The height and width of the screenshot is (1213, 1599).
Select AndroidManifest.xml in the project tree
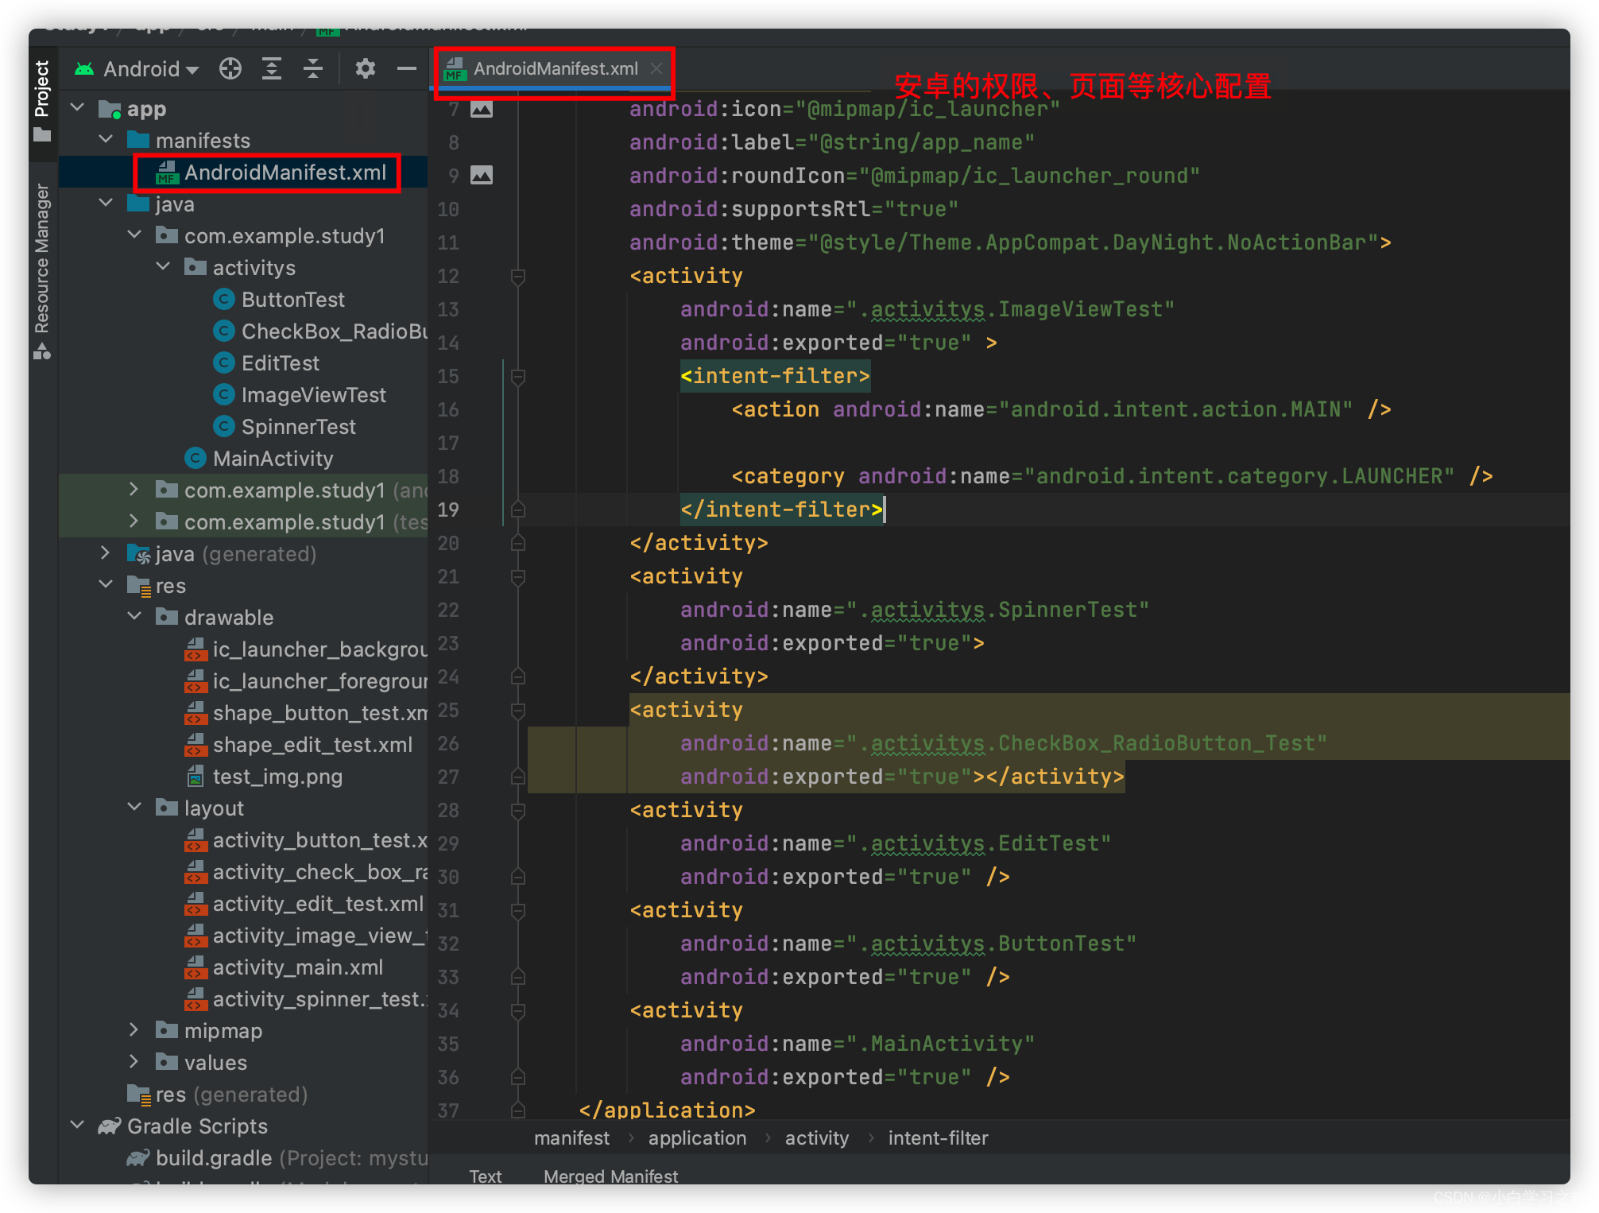pyautogui.click(x=270, y=172)
